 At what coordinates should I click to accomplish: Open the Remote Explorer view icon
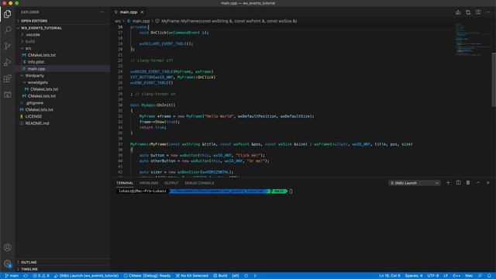[x=7, y=95]
